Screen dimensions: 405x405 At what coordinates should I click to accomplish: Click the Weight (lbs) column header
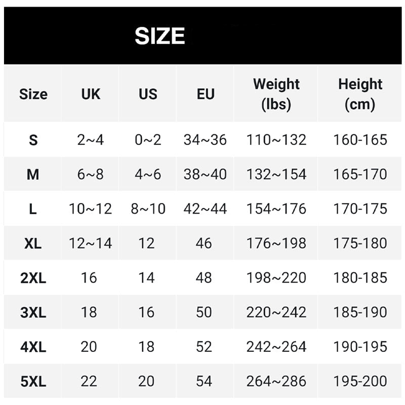[276, 94]
